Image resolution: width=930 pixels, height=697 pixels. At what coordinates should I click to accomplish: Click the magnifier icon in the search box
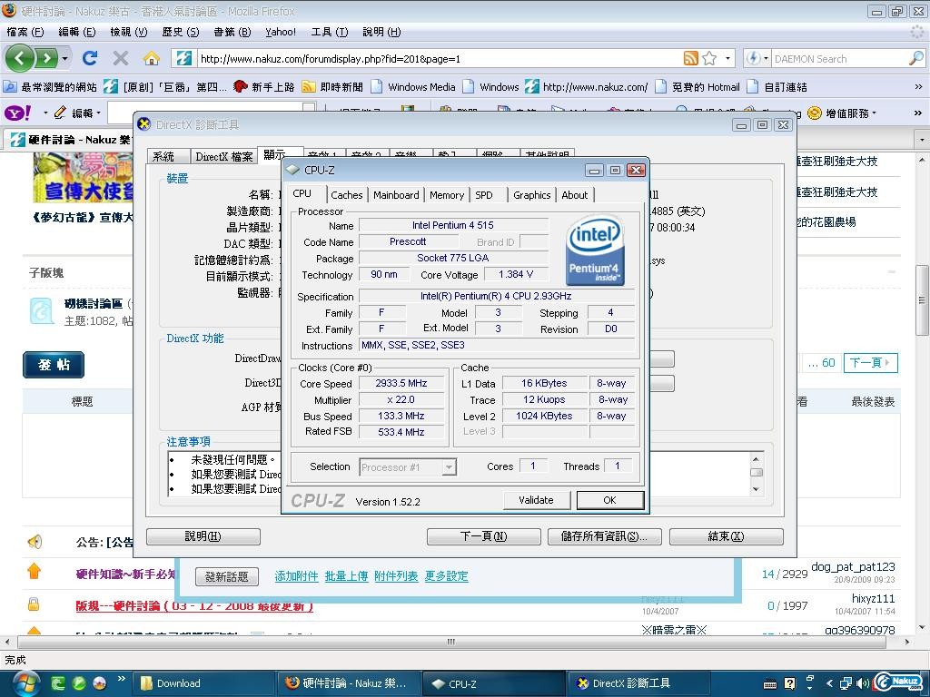click(x=915, y=58)
